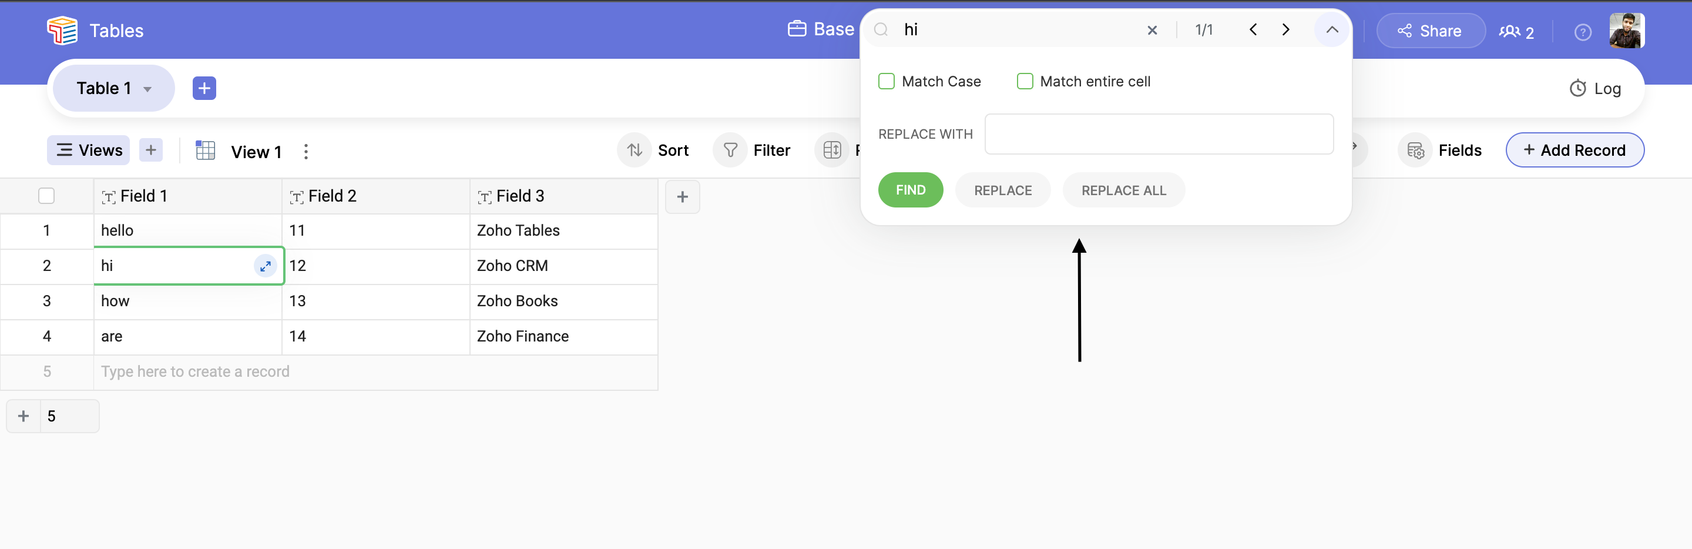Click the green FIND button
The height and width of the screenshot is (549, 1692).
pos(911,190)
